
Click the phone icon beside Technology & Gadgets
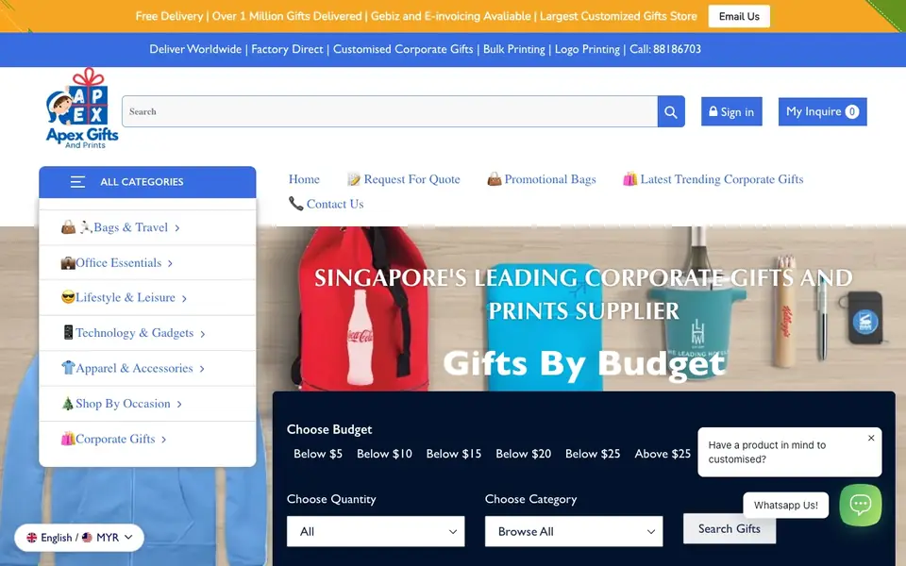click(68, 333)
